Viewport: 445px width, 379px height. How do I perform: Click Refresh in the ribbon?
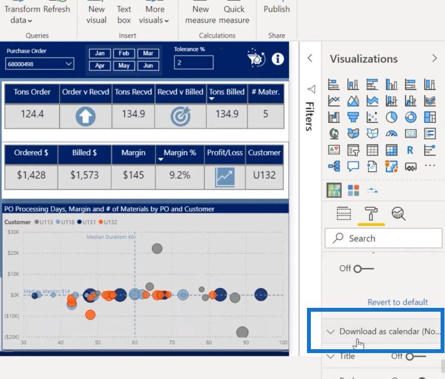[56, 9]
